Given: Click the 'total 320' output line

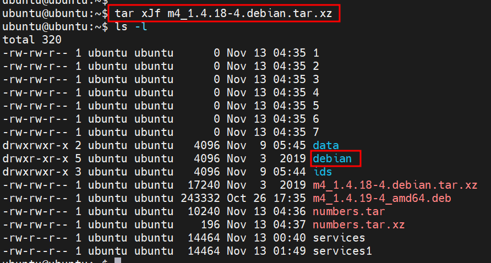Looking at the screenshot, I should 32,40.
